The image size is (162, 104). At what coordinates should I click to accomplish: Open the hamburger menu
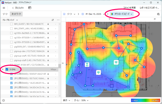(x=4, y=8)
